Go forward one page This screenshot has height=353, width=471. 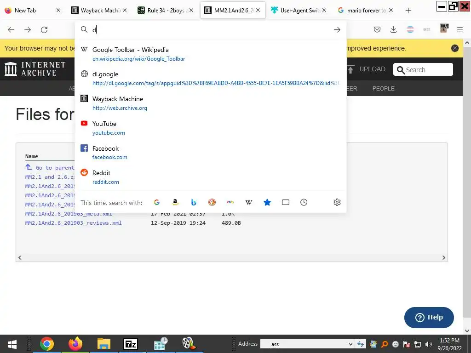28,30
